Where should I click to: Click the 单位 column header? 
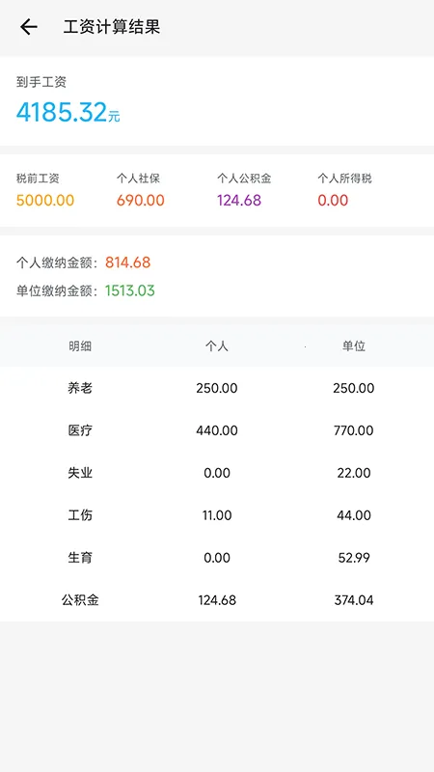click(x=354, y=346)
